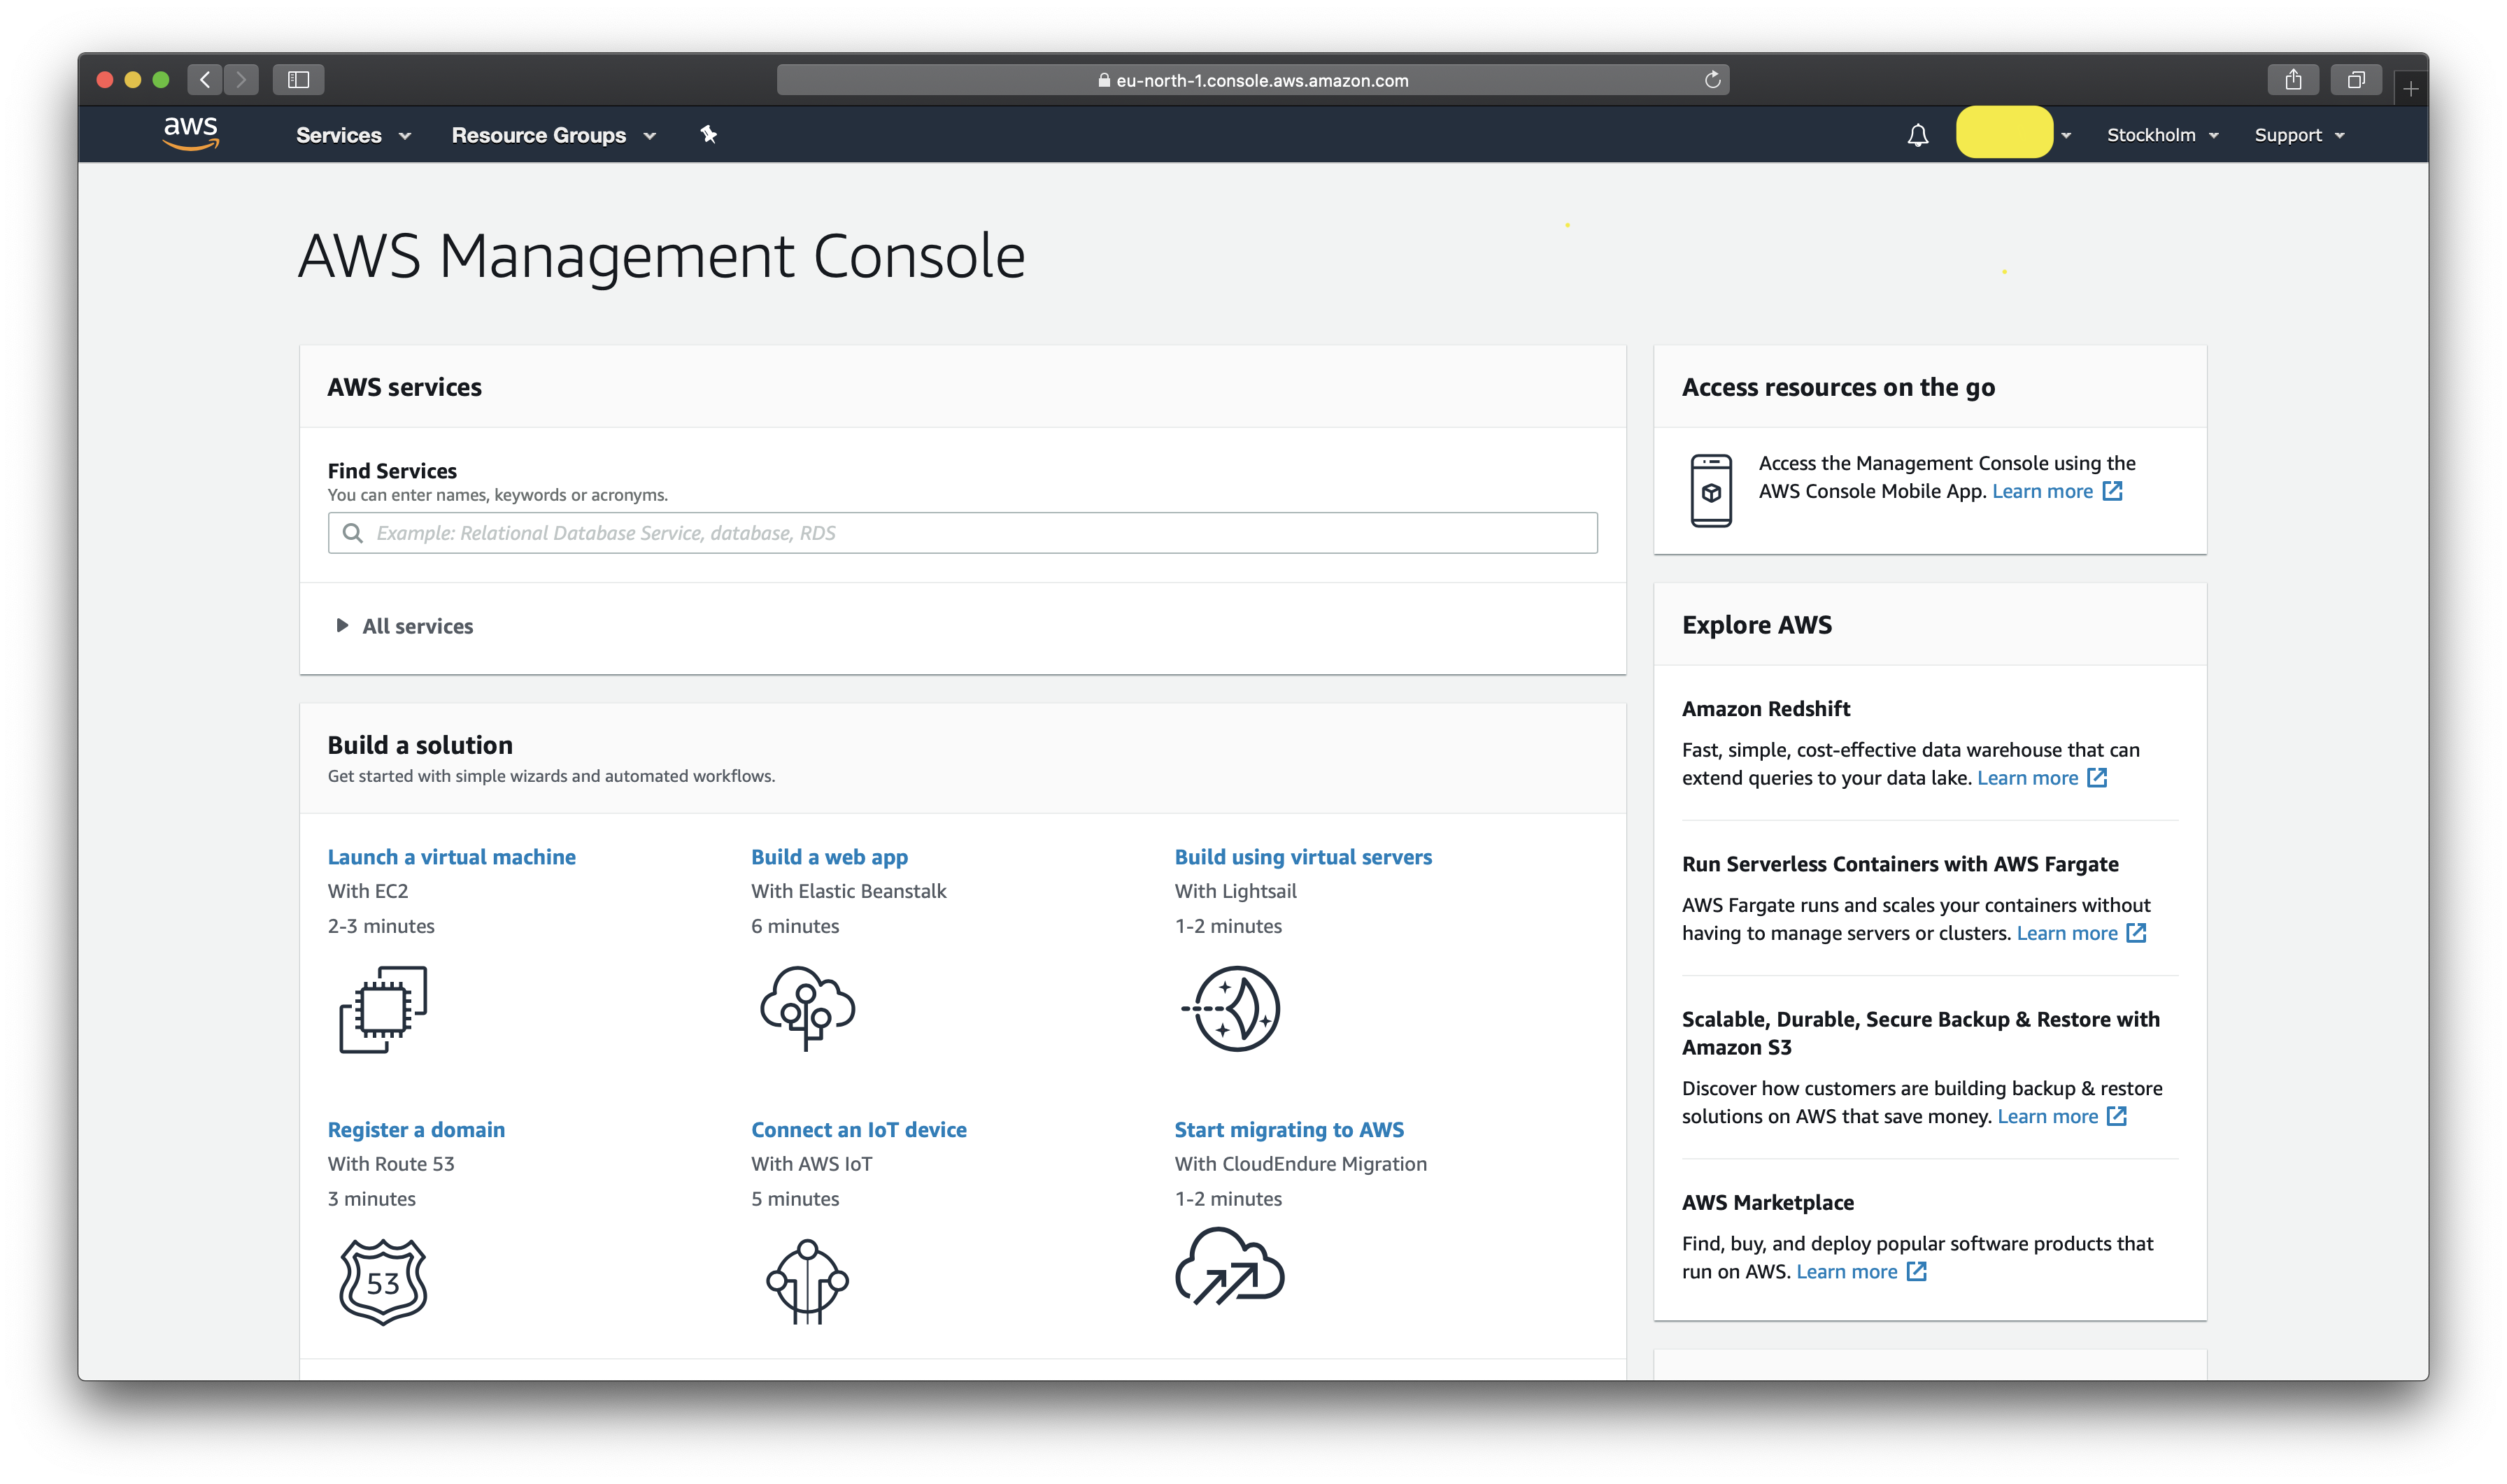Open the Support dropdown menu

tap(2299, 135)
